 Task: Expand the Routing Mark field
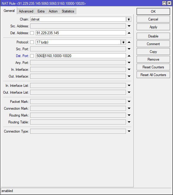click(129, 115)
